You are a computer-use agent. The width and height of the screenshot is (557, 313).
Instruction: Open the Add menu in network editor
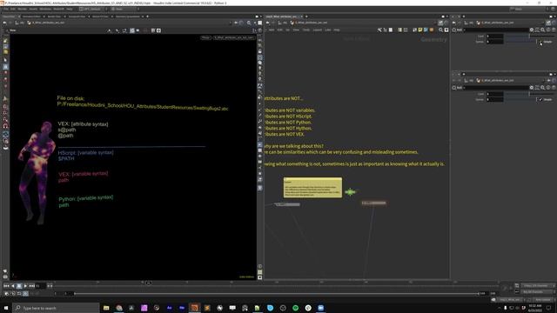(x=272, y=30)
